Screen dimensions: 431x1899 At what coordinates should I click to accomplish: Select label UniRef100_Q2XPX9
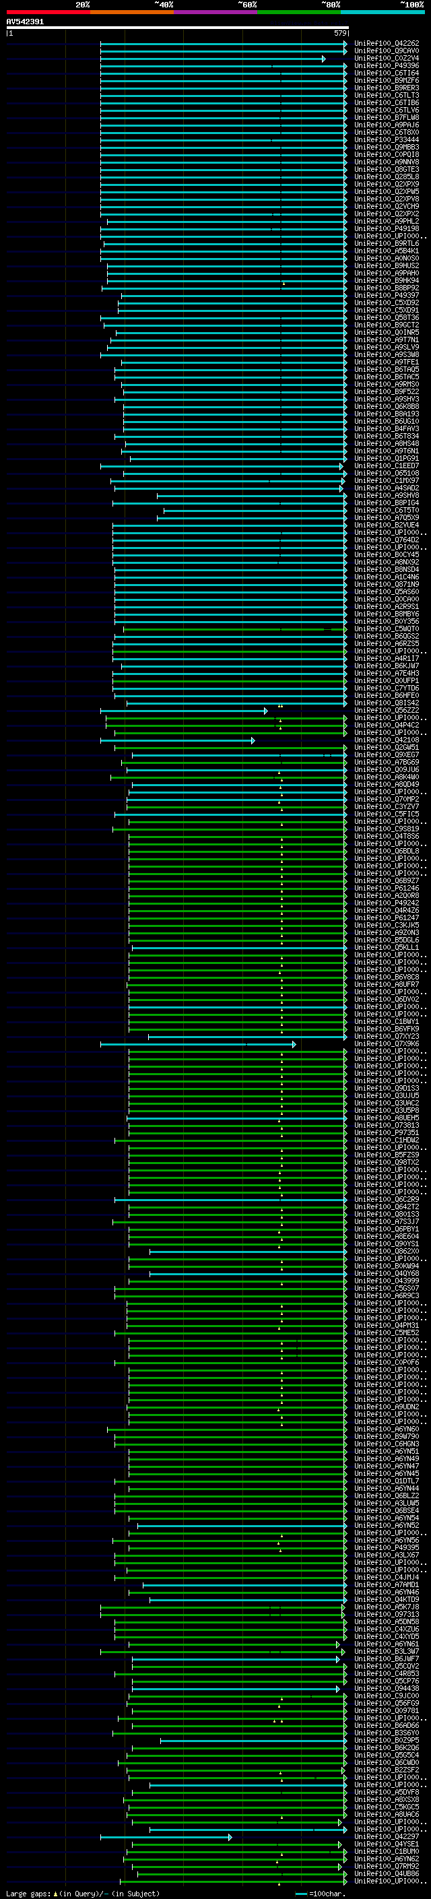coord(387,185)
